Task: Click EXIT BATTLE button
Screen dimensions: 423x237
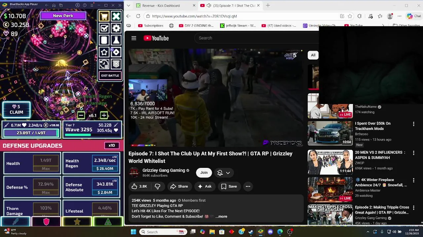Action: coord(110,76)
